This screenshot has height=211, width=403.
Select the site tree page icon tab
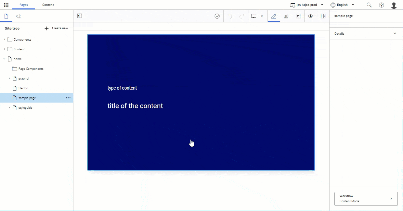(6, 16)
